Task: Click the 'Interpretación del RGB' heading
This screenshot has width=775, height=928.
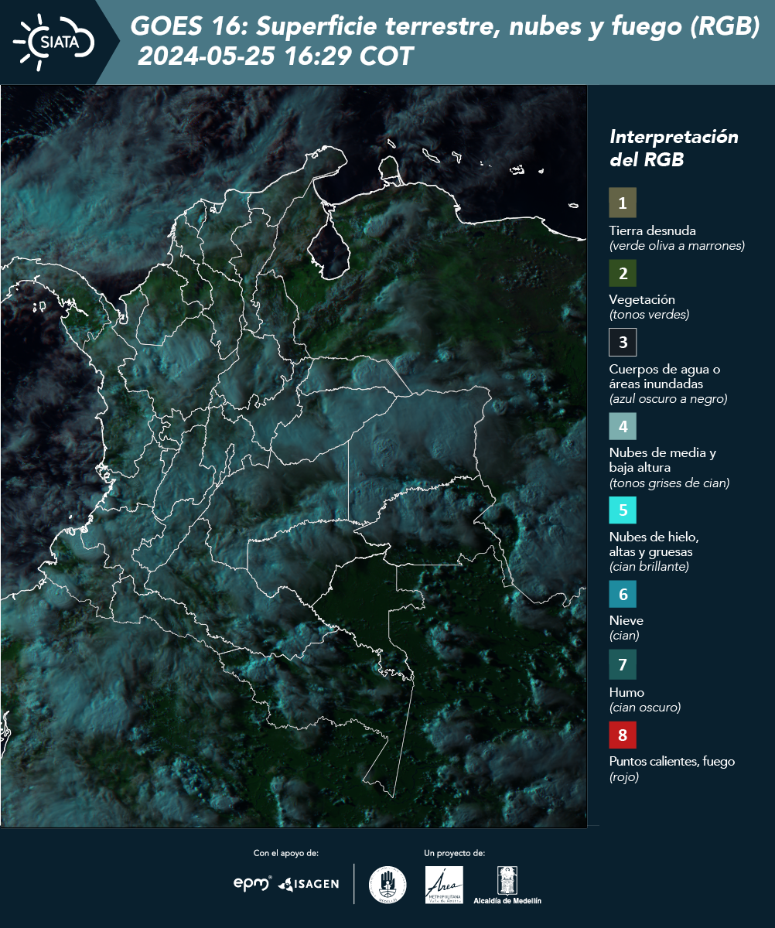Action: point(674,148)
